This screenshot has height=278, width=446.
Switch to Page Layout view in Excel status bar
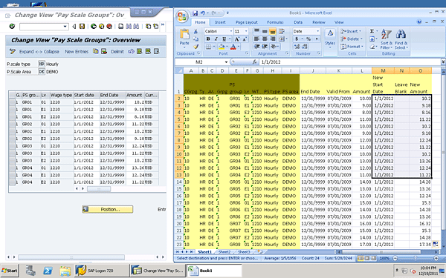367,259
